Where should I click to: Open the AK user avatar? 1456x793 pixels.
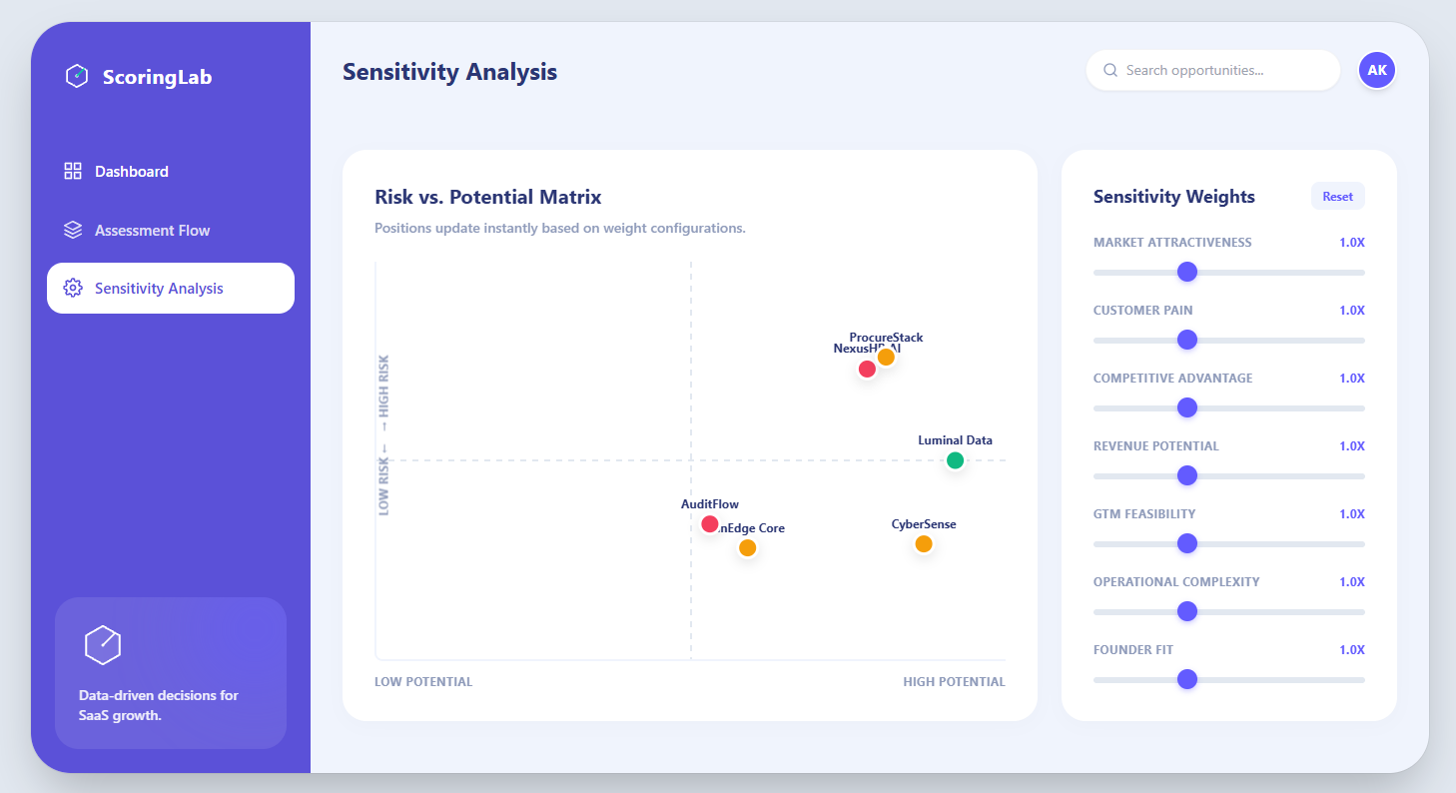point(1377,70)
